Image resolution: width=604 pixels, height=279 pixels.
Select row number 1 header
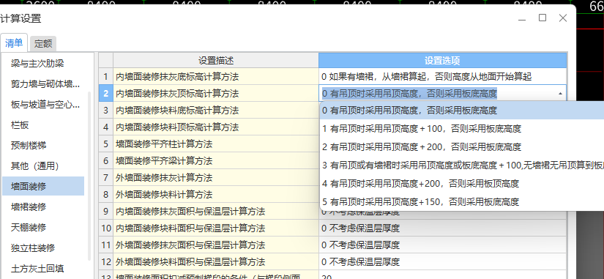point(106,77)
